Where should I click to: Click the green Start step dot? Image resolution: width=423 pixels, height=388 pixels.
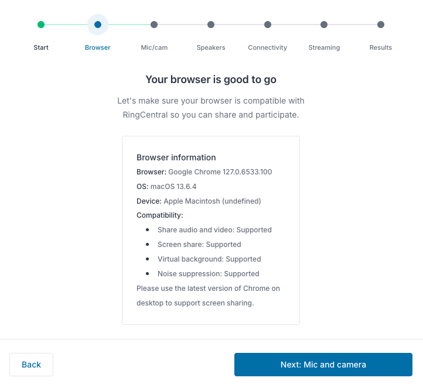click(41, 25)
